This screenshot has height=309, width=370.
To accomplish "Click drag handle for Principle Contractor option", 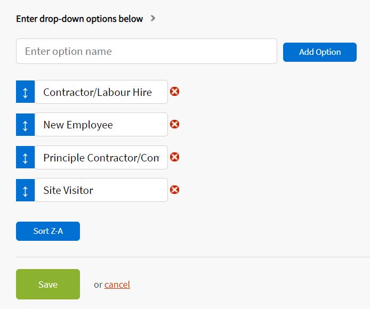I will [25, 158].
